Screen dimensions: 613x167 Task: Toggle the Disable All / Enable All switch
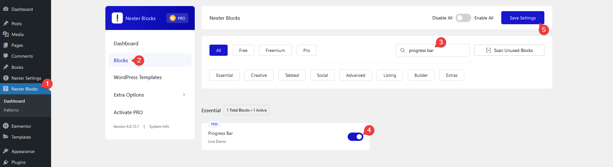(463, 18)
